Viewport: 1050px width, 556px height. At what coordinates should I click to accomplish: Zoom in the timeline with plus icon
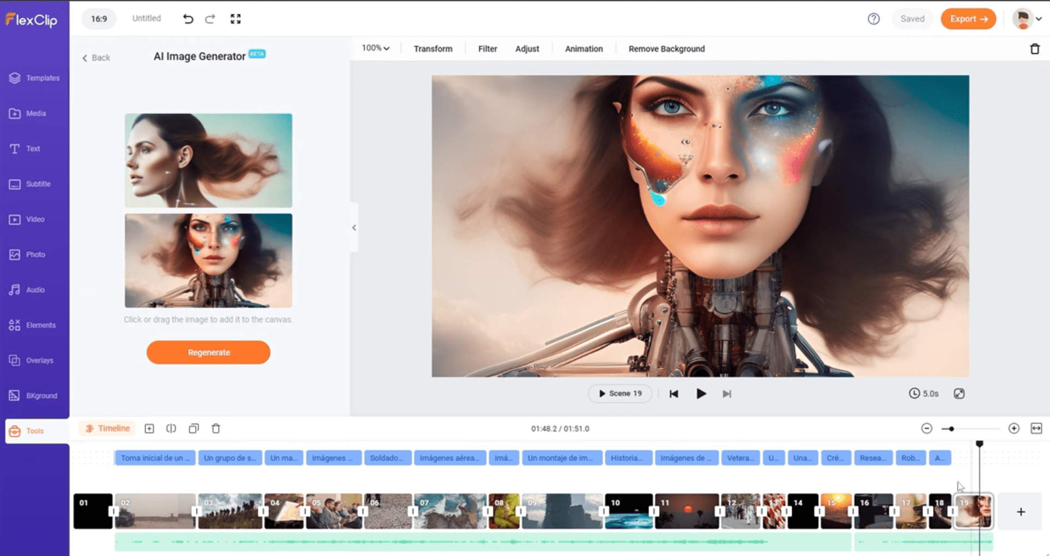click(x=1014, y=429)
